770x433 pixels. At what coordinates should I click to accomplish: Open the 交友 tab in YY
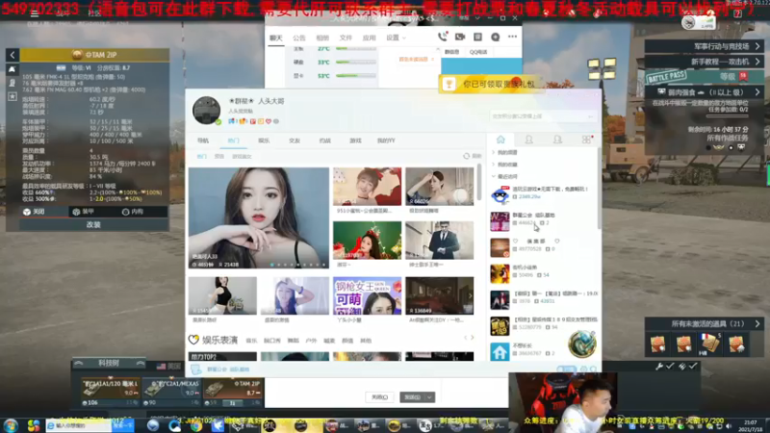click(x=295, y=140)
